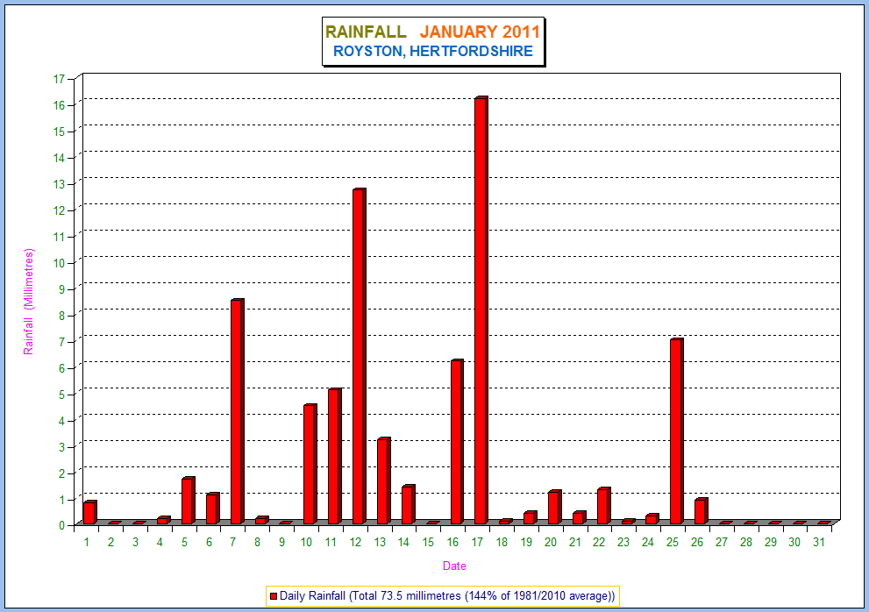The image size is (869, 612).
Task: Select the bar for date 16
Action: click(x=457, y=442)
